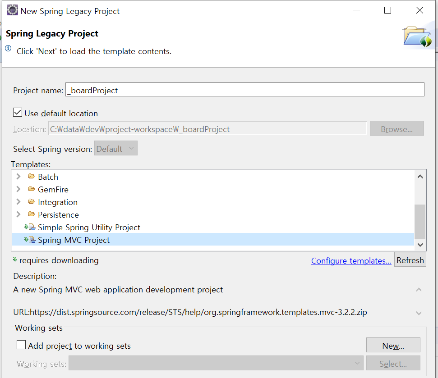Uncheck Use default location
438x378 pixels.
18,113
